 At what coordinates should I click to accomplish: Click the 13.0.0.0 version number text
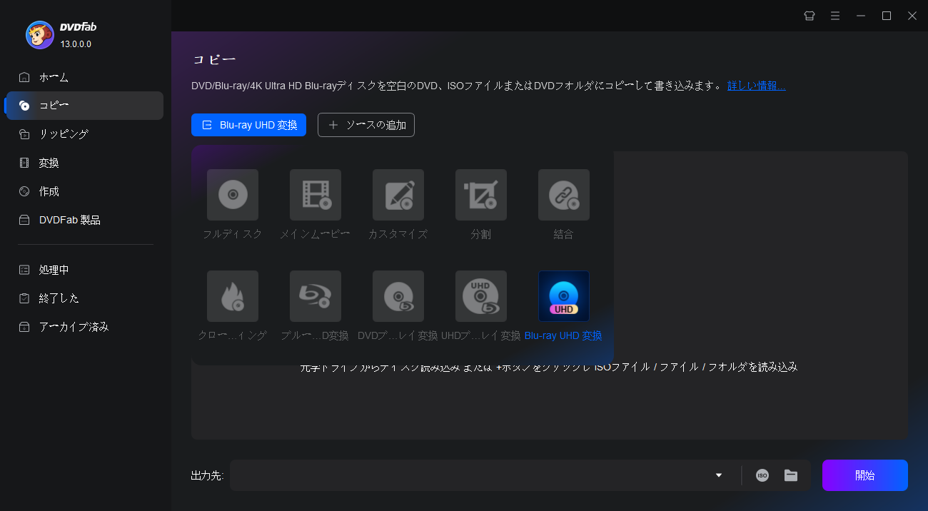coord(76,44)
